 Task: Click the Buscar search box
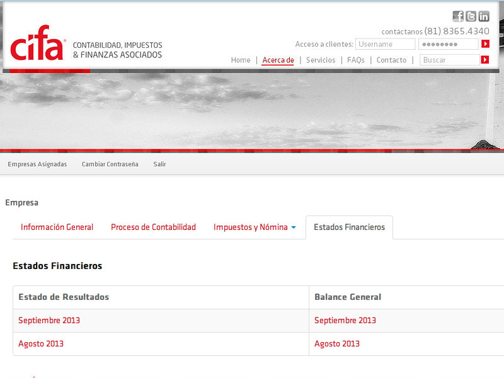point(449,60)
